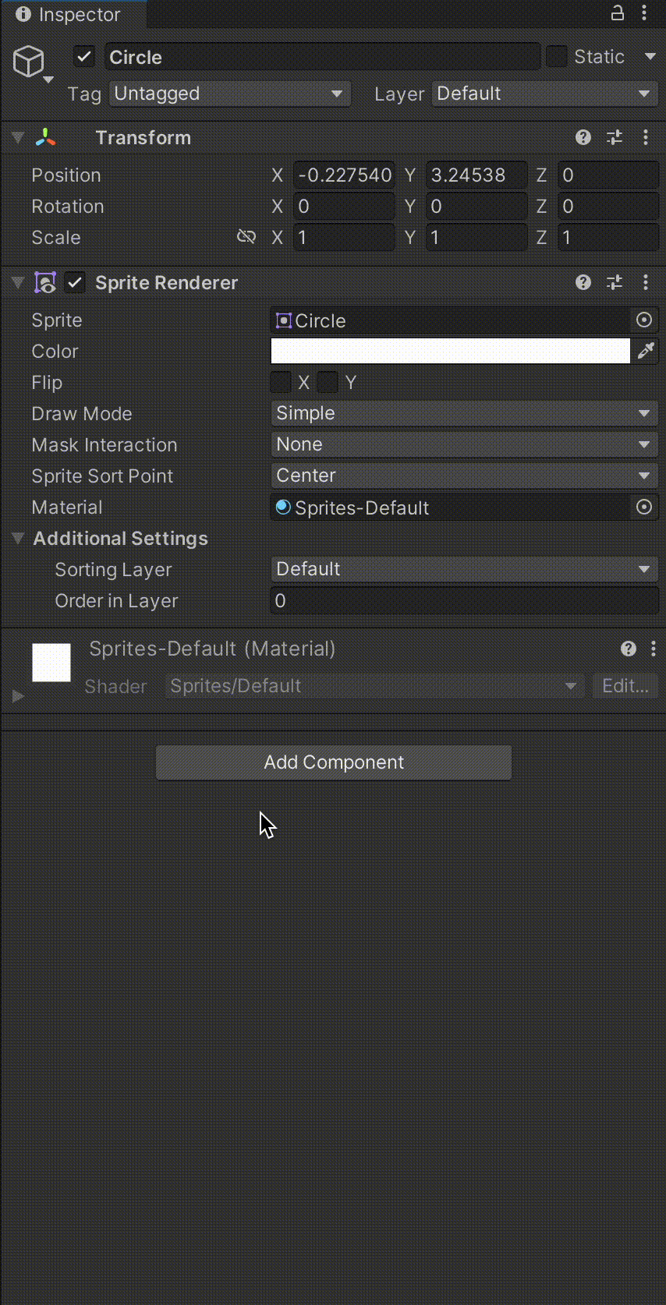Enable the Static checkbox
Image resolution: width=666 pixels, height=1305 pixels.
tap(556, 56)
